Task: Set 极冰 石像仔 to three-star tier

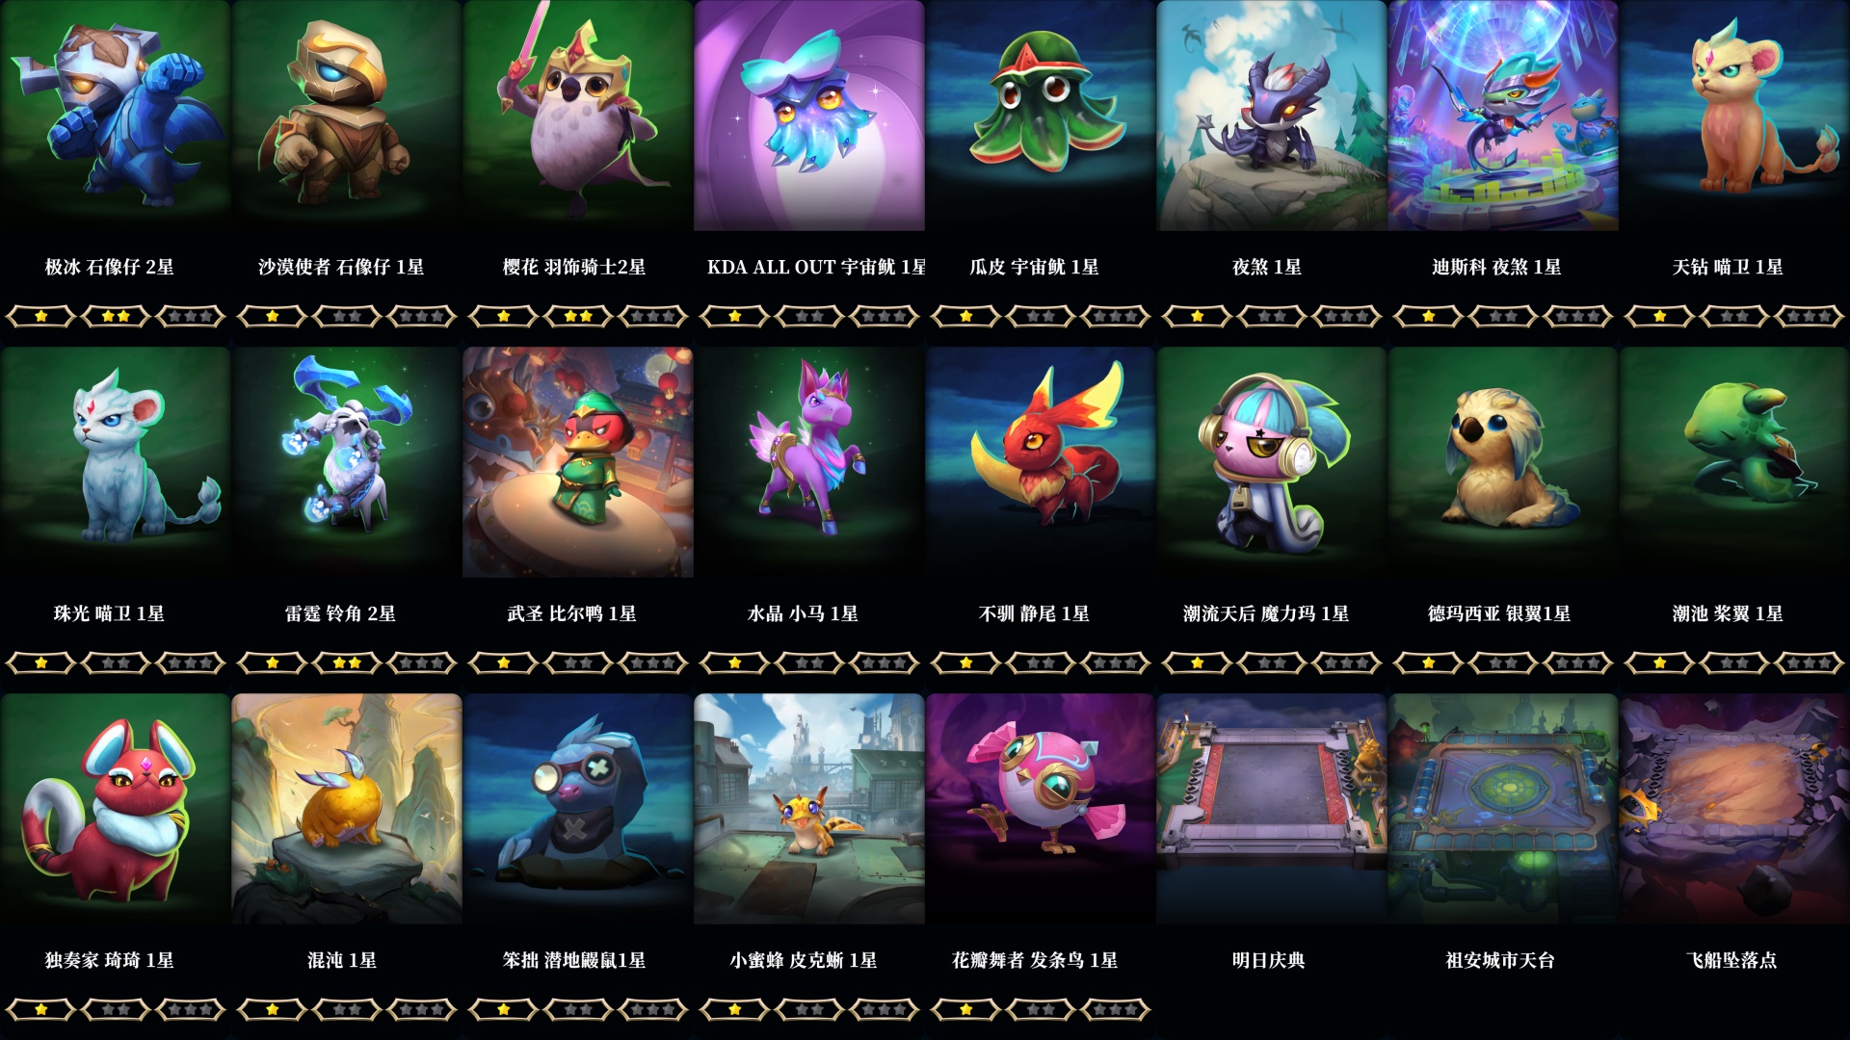Action: tap(191, 316)
